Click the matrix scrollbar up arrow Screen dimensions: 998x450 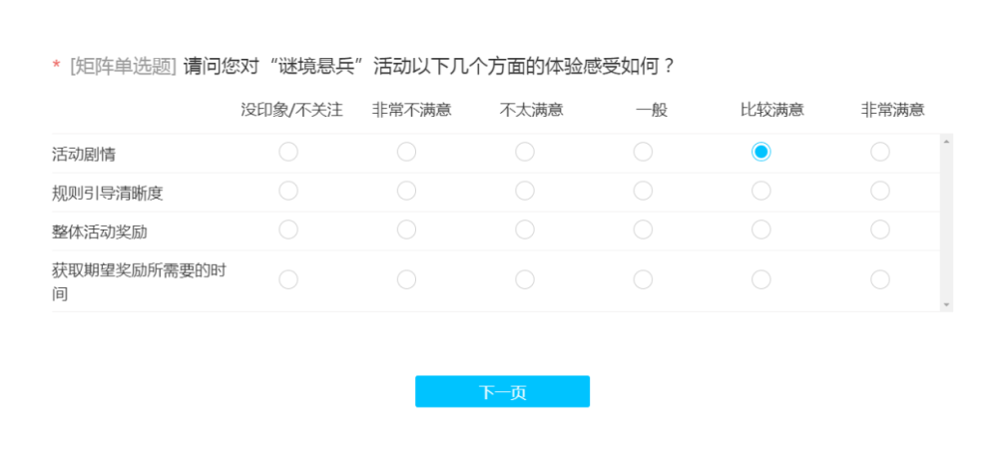(946, 141)
